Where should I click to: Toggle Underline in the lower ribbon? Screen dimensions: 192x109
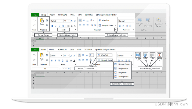coord(59,60)
